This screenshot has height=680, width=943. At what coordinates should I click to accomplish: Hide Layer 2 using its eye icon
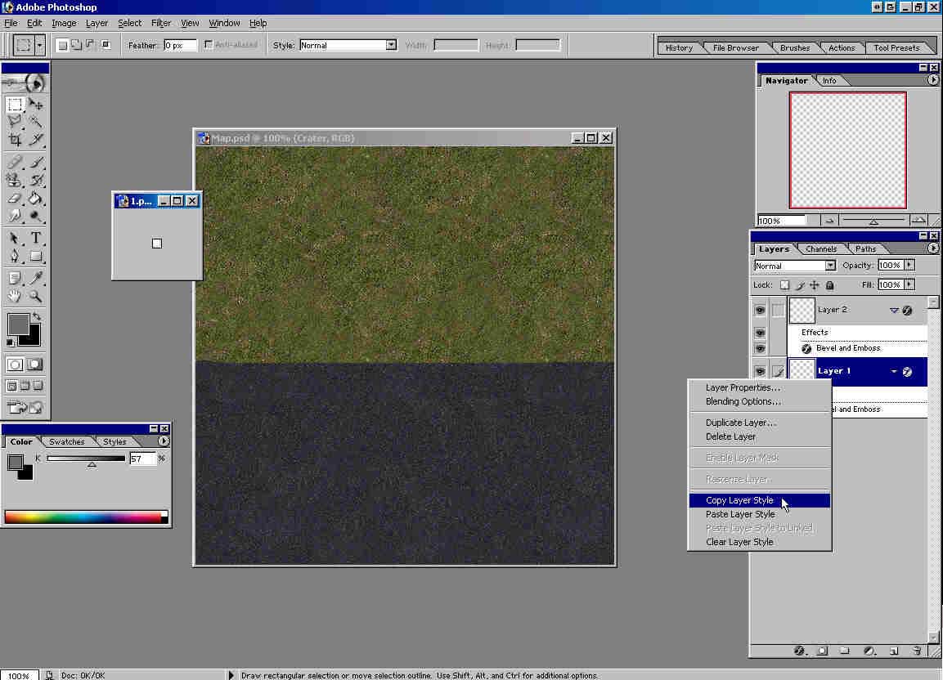(x=760, y=311)
